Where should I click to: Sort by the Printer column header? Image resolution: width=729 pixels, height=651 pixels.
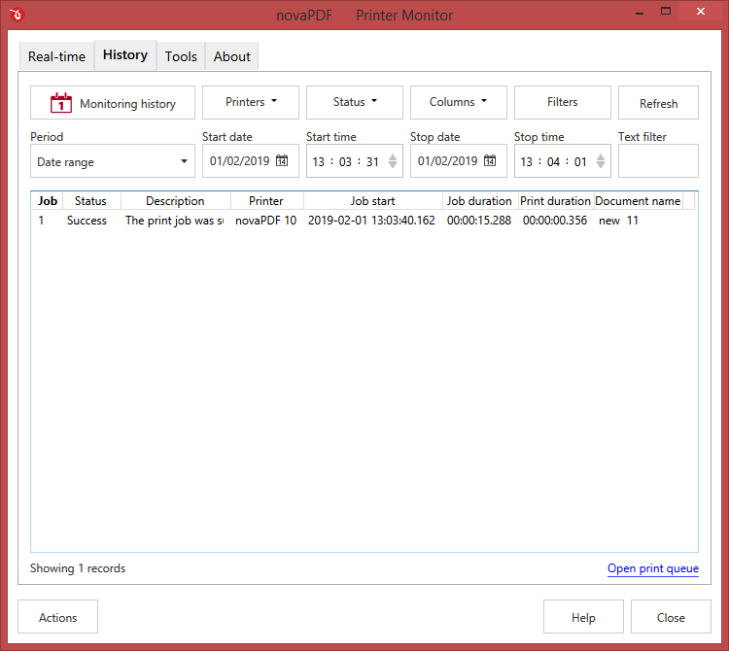pyautogui.click(x=266, y=201)
